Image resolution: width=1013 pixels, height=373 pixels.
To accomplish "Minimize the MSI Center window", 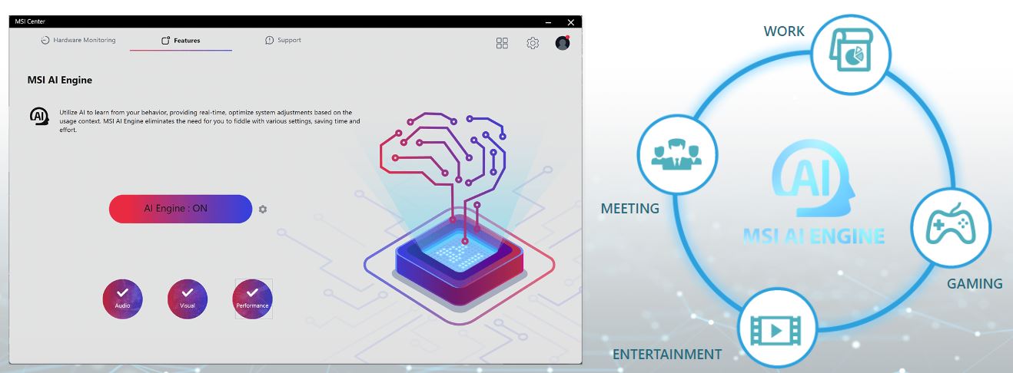I will (548, 22).
